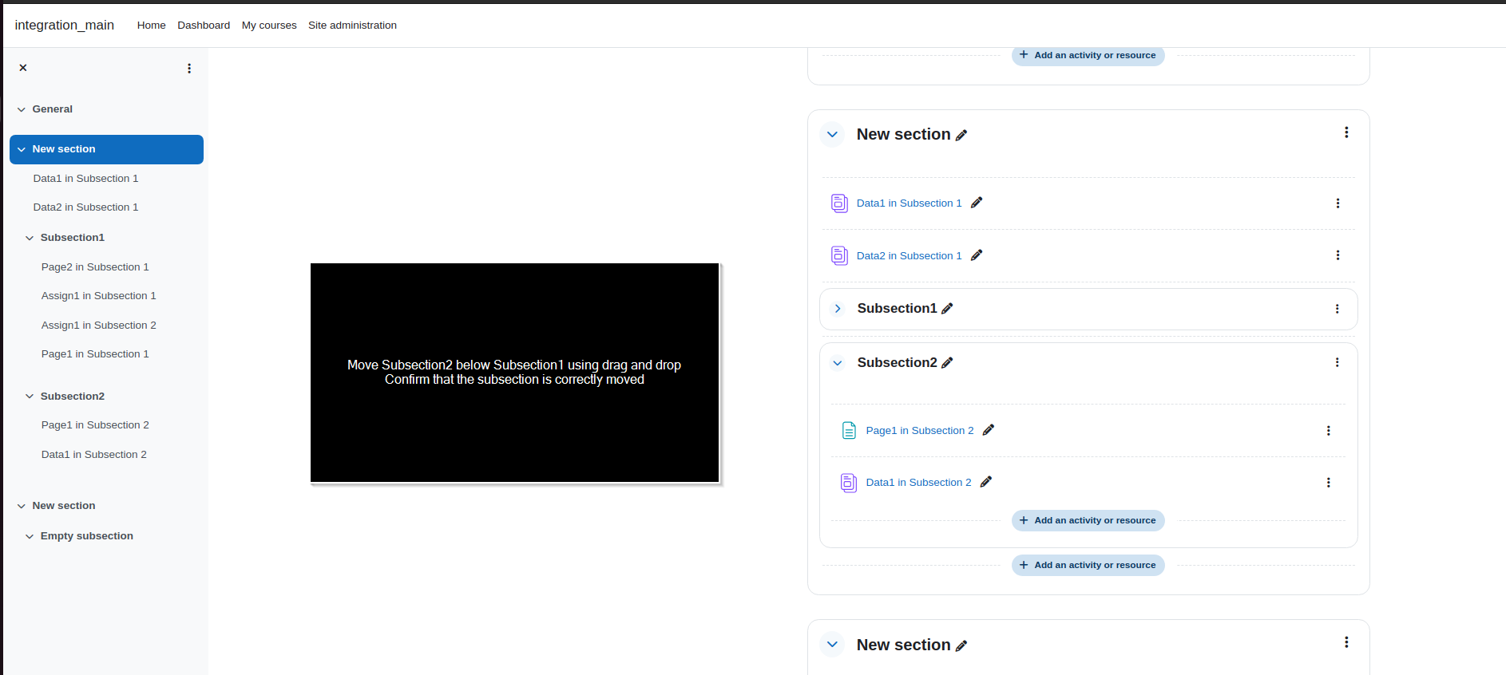The image size is (1506, 675).
Task: Open Data2 in Subsection 1 link
Action: click(x=909, y=256)
